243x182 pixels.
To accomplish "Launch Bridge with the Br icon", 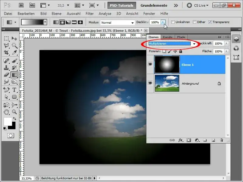I will point(21,5).
